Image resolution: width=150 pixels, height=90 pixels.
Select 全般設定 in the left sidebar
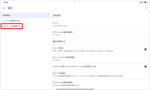25,15
